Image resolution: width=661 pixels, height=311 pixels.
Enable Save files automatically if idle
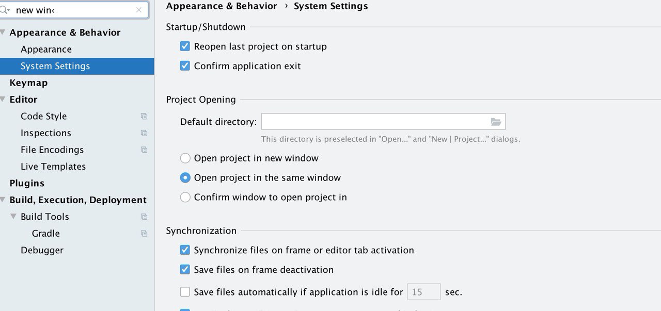(x=185, y=292)
